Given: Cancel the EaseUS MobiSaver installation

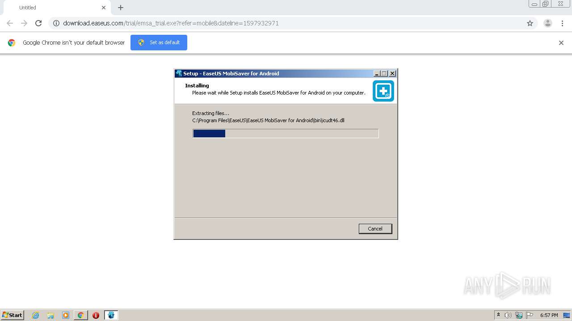Looking at the screenshot, I should [375, 229].
